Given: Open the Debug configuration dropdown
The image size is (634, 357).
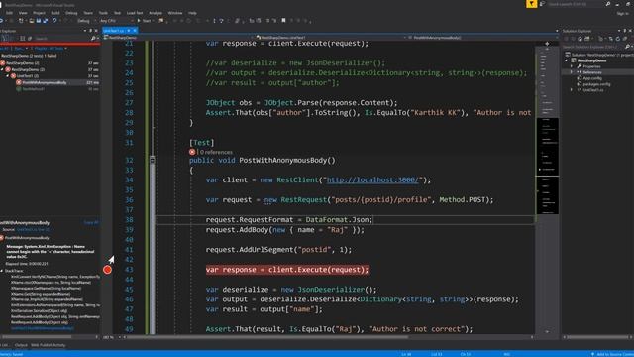Looking at the screenshot, I should coord(86,21).
